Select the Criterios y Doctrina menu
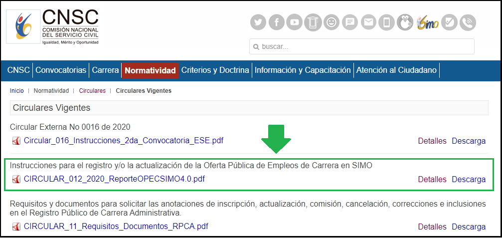This screenshot has height=238, width=502. [x=215, y=70]
